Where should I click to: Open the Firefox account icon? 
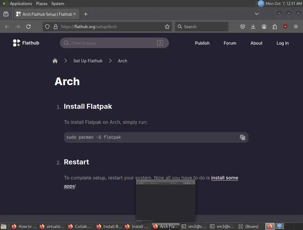pos(264,27)
